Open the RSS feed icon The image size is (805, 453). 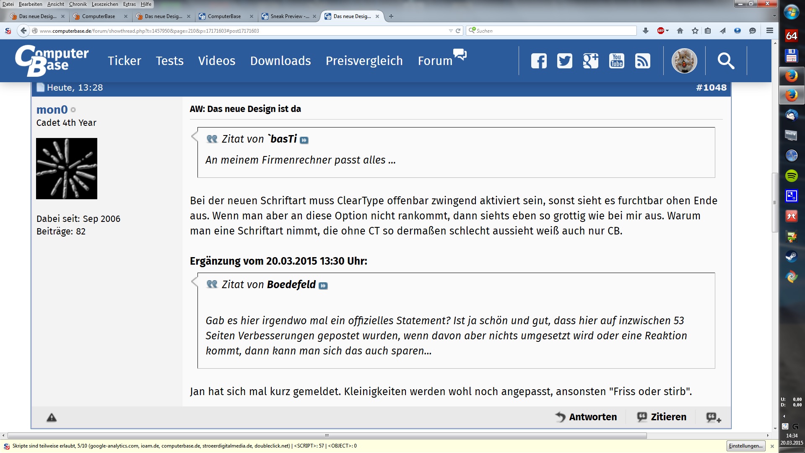pos(642,61)
